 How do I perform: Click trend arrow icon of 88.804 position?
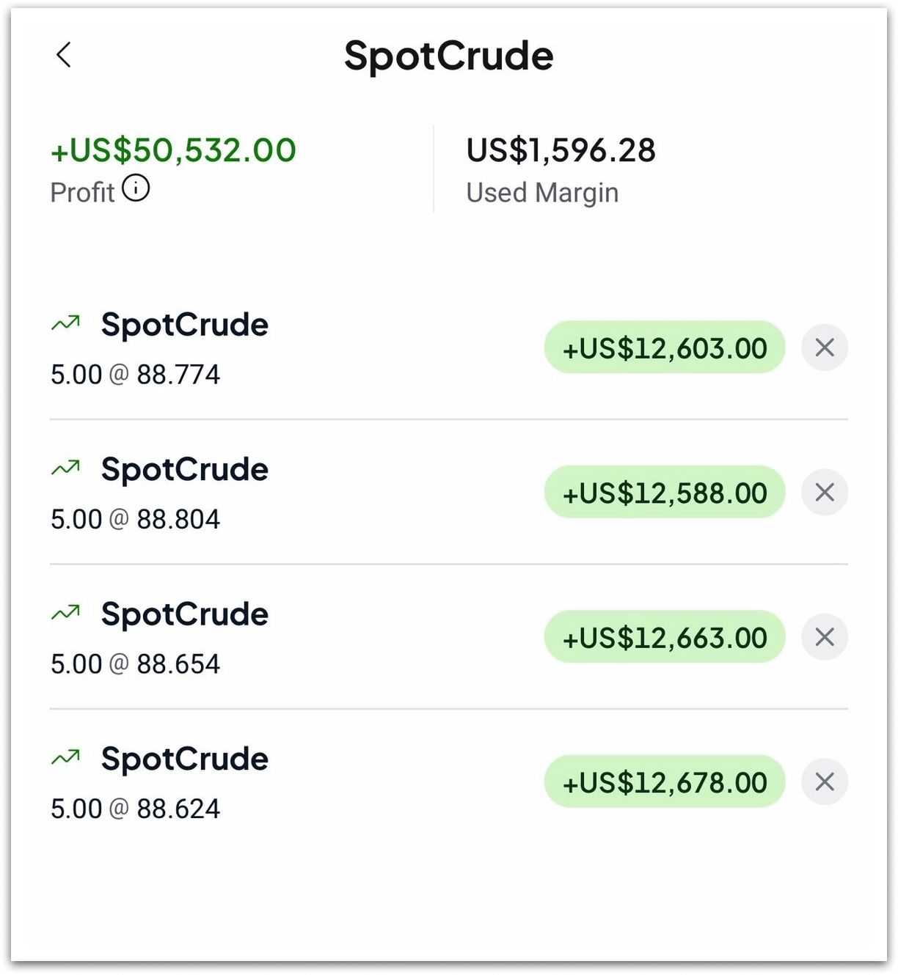pyautogui.click(x=66, y=468)
